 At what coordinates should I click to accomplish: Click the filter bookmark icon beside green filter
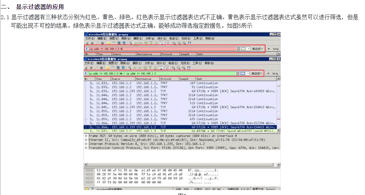point(85,74)
